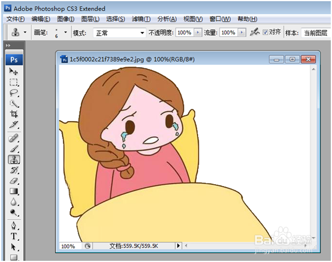The image size is (332, 262).
Task: Open the 文件(F) menu
Action: pyautogui.click(x=15, y=19)
